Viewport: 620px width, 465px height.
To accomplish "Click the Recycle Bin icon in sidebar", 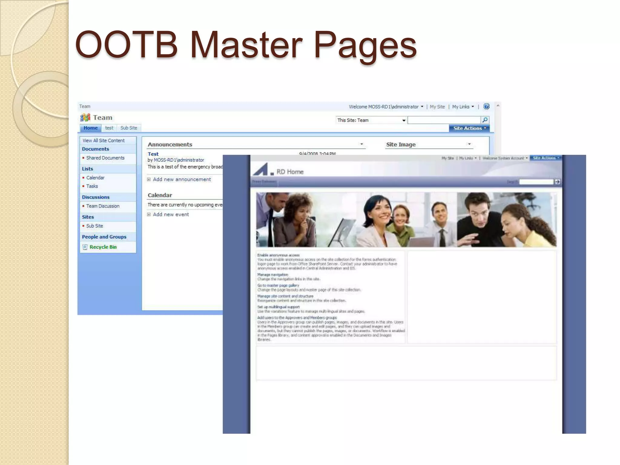I will (x=85, y=247).
